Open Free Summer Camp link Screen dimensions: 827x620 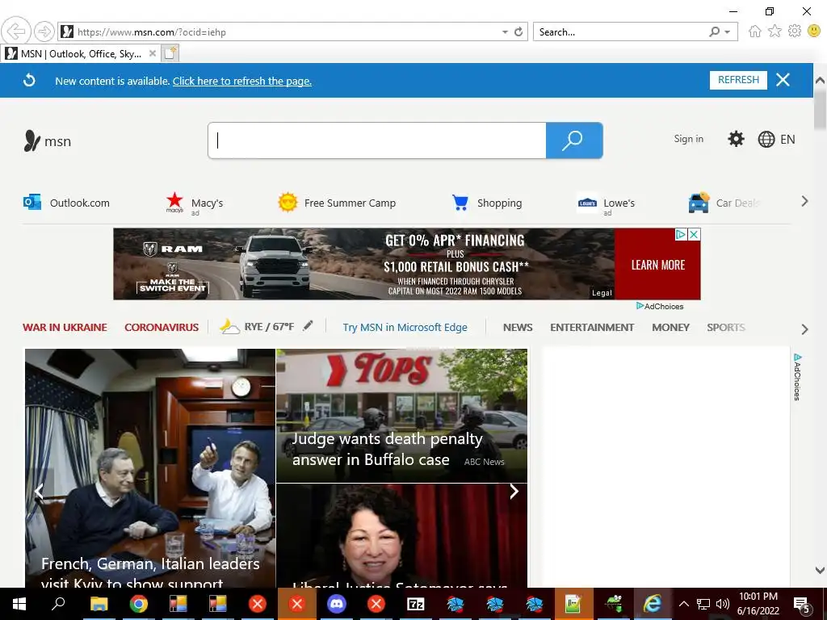click(x=337, y=203)
